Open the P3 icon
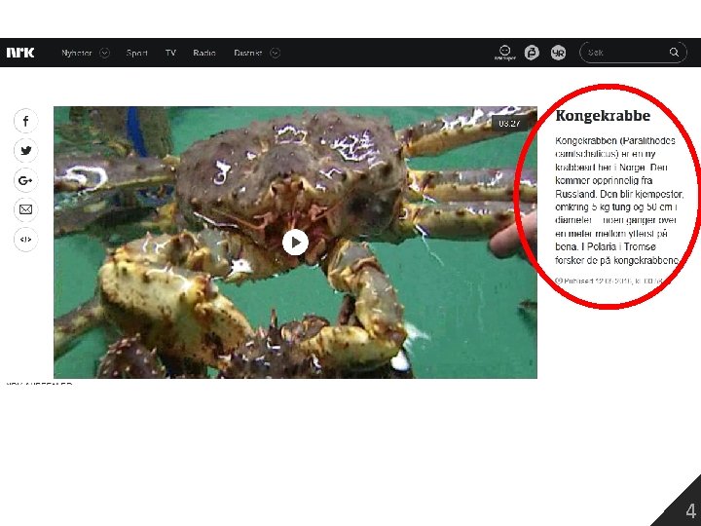This screenshot has height=526, width=701. (x=532, y=53)
